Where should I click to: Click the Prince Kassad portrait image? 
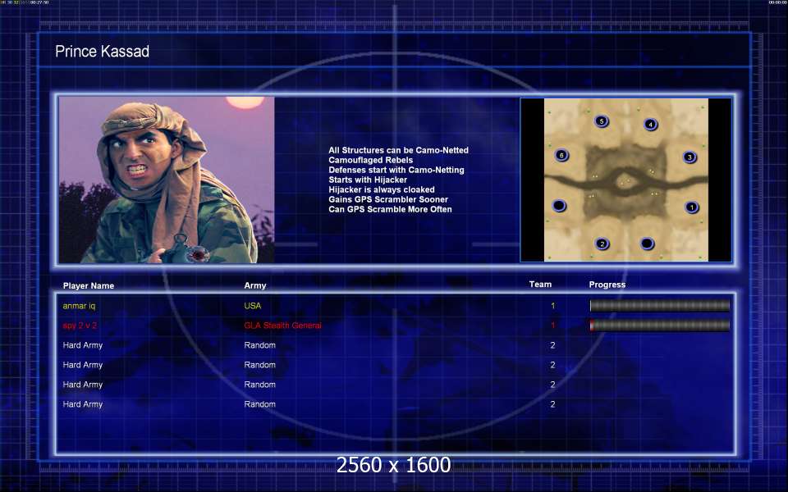[167, 180]
